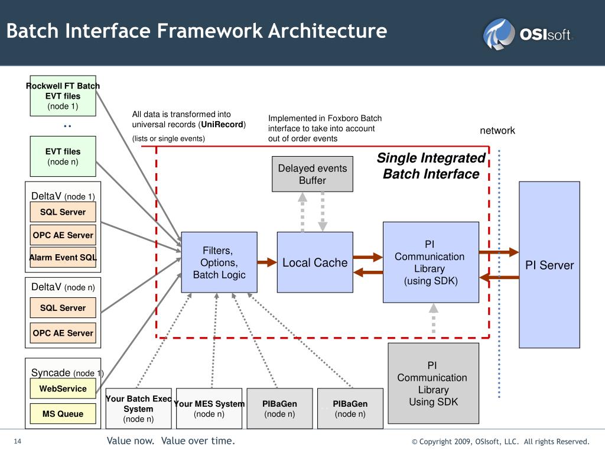Select the Rockwell FT Batch EVT files box
This screenshot has width=605, height=454.
pyautogui.click(x=63, y=96)
